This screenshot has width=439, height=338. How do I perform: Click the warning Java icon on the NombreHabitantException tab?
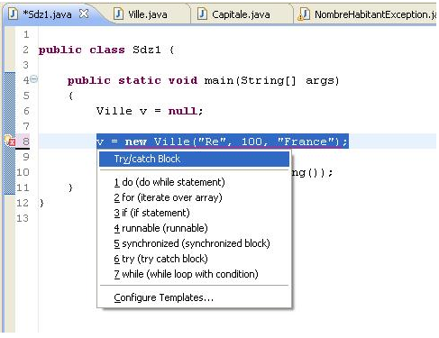[304, 14]
